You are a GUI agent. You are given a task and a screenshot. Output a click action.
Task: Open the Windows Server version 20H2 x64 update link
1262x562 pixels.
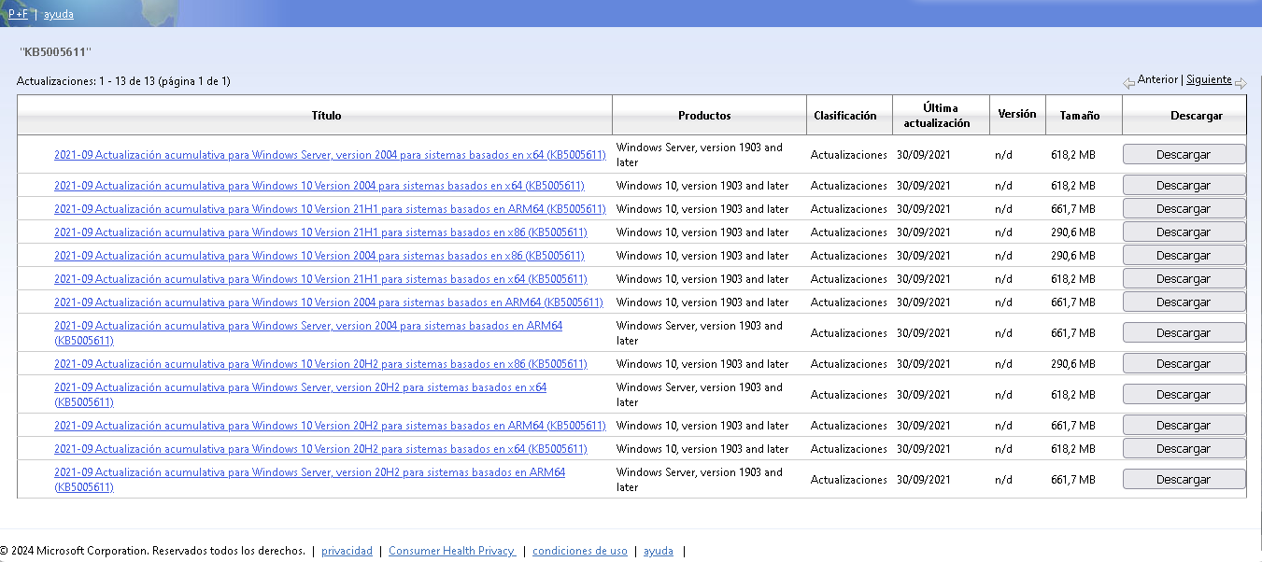[x=300, y=395]
